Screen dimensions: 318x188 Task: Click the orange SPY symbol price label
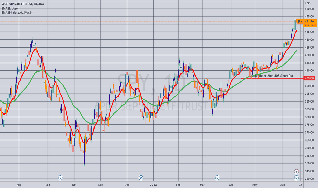pyautogui.click(x=300, y=21)
